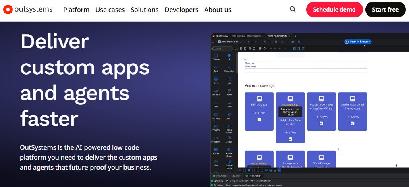The image size is (409, 187).
Task: Select the Switch widget
Action: tap(229, 116)
